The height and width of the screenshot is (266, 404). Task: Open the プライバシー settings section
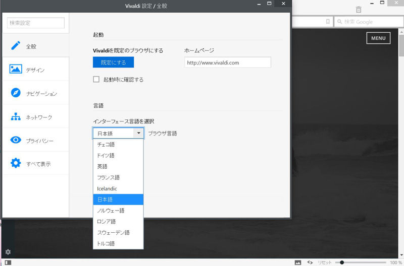click(x=35, y=140)
